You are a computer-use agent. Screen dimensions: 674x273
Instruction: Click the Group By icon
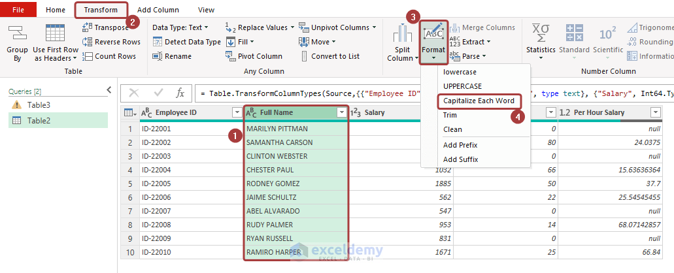(x=17, y=33)
